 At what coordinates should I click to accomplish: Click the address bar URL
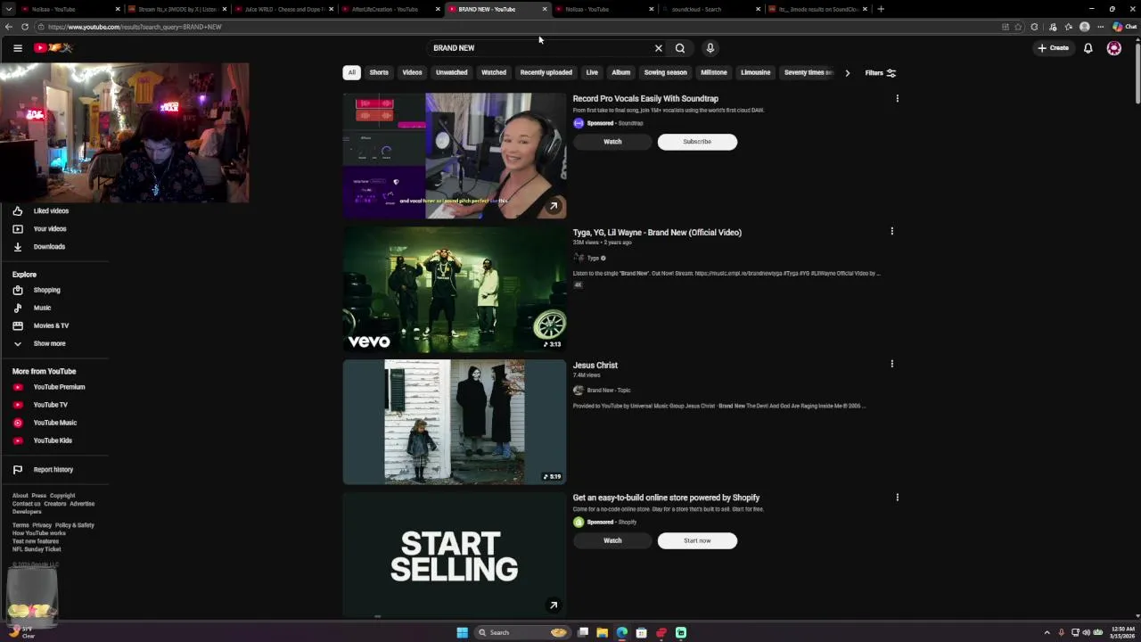[x=135, y=27]
